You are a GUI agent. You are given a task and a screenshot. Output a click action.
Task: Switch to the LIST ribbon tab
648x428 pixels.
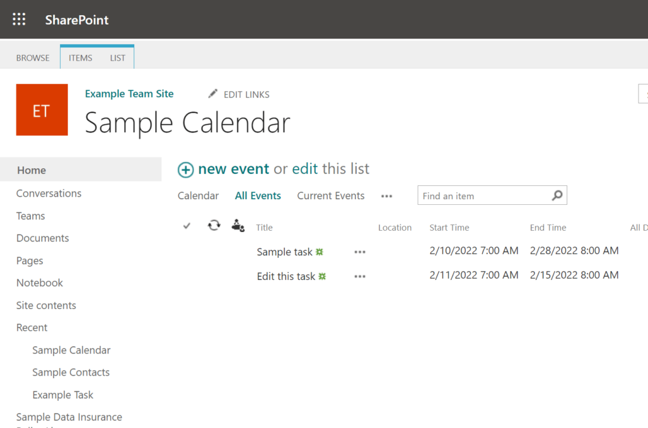[117, 58]
